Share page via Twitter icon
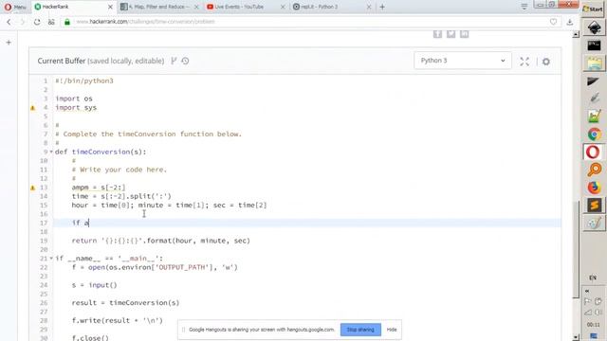Viewport: 607px width, 341px height. click(x=451, y=34)
